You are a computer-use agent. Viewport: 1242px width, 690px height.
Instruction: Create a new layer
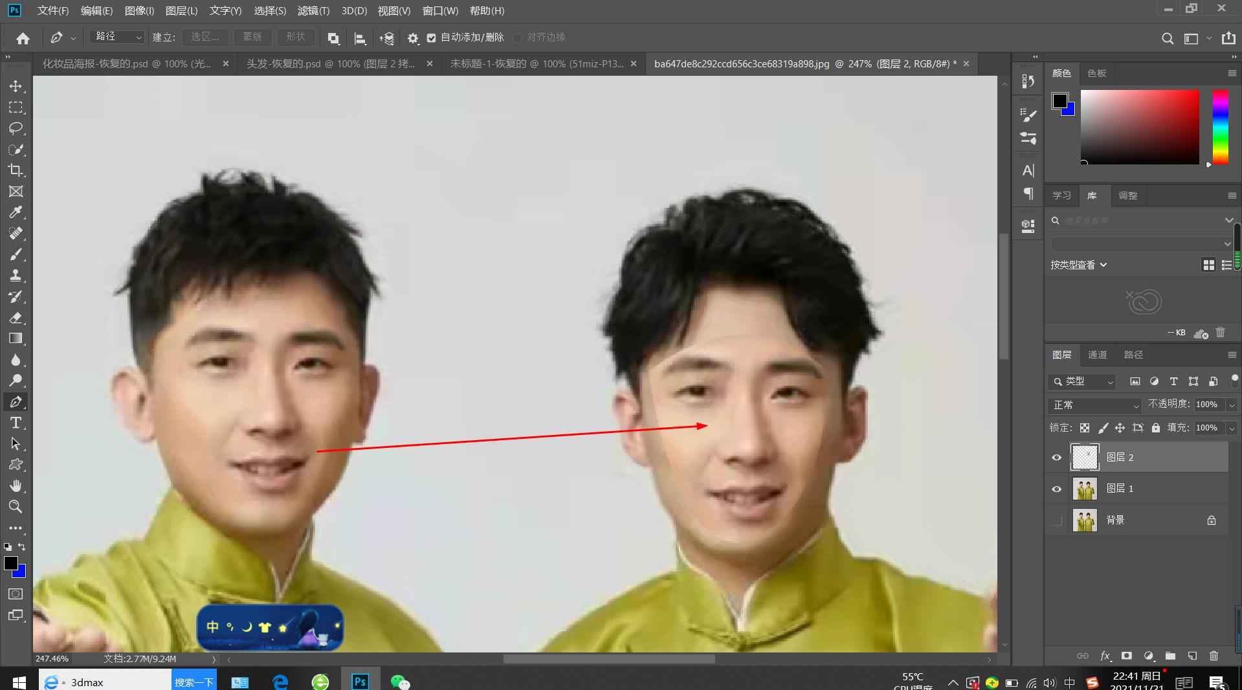1192,656
